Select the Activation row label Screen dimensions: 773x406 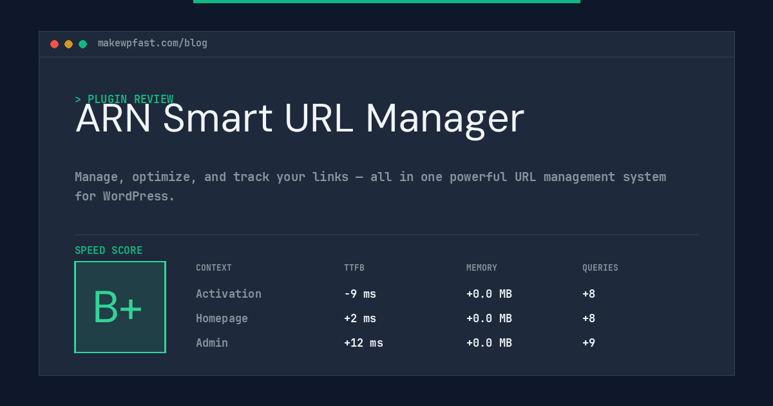pos(229,294)
